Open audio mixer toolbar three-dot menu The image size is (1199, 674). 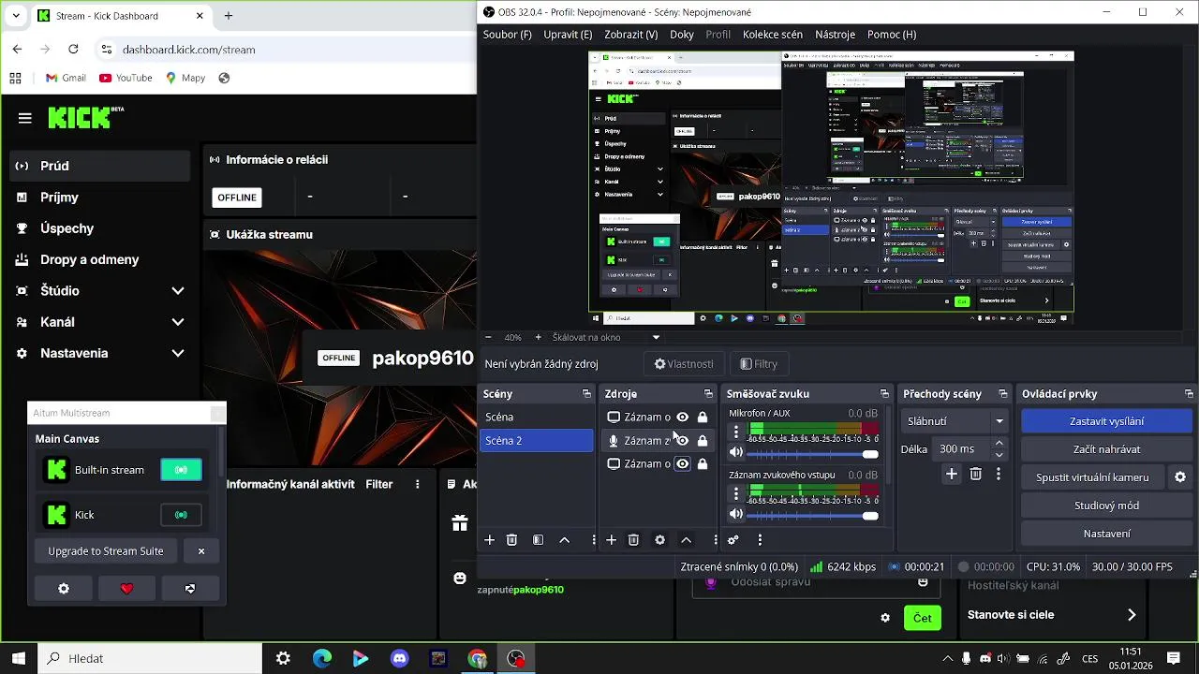760,540
